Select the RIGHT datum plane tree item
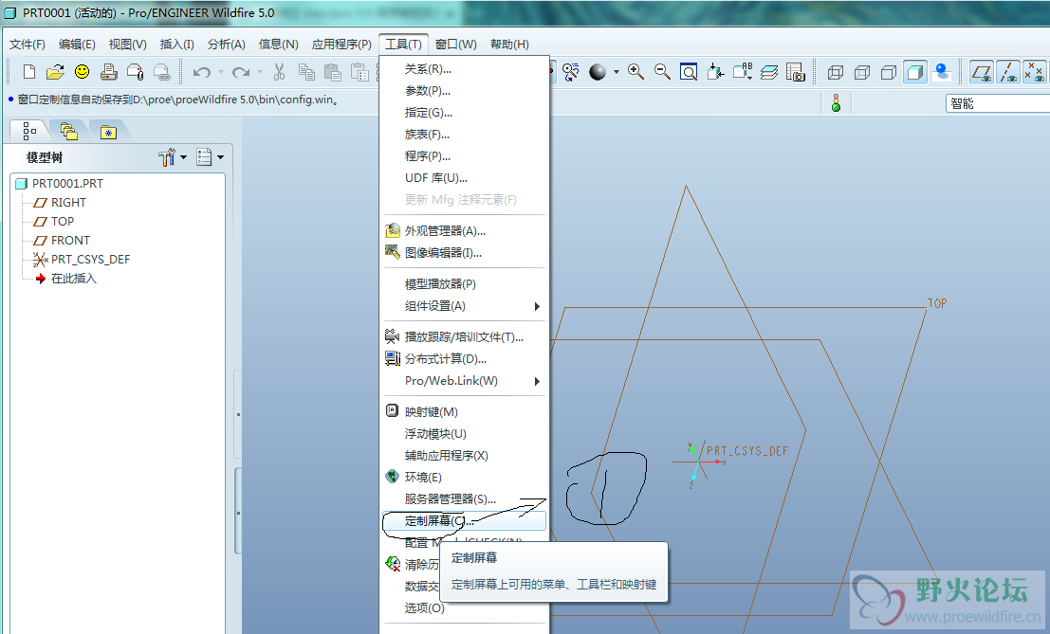The width and height of the screenshot is (1050, 634). [69, 202]
